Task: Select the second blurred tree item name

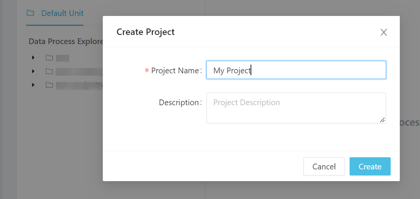Action: coord(78,71)
